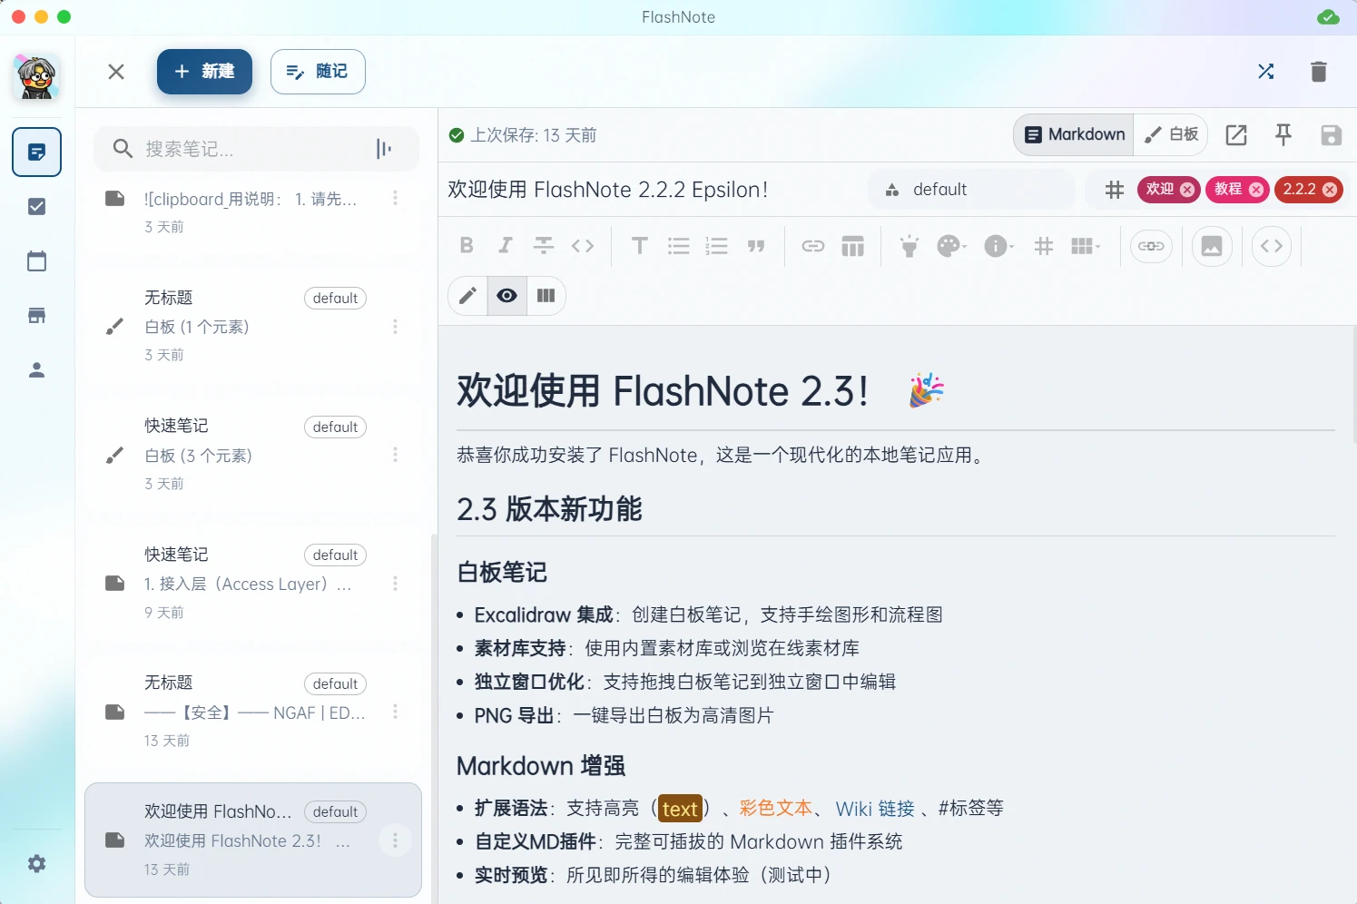Edit the note title field
The height and width of the screenshot is (904, 1357).
[x=649, y=190]
